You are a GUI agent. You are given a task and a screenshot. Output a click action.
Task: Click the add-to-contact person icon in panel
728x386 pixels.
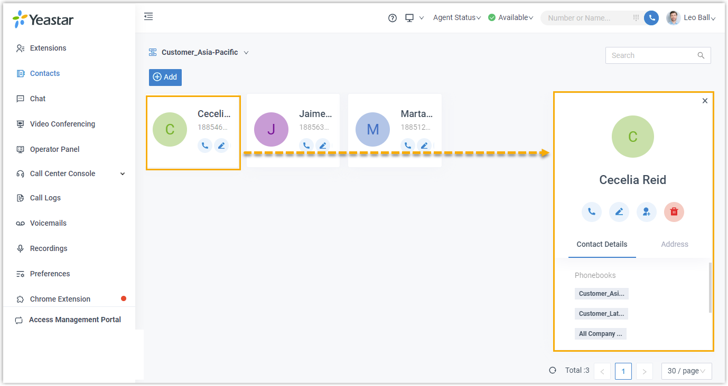click(647, 212)
